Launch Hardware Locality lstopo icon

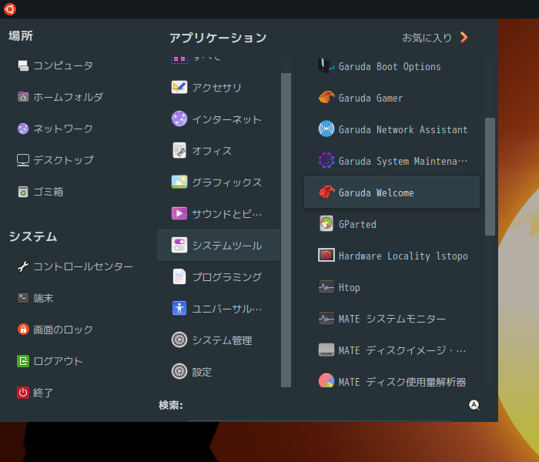point(326,255)
